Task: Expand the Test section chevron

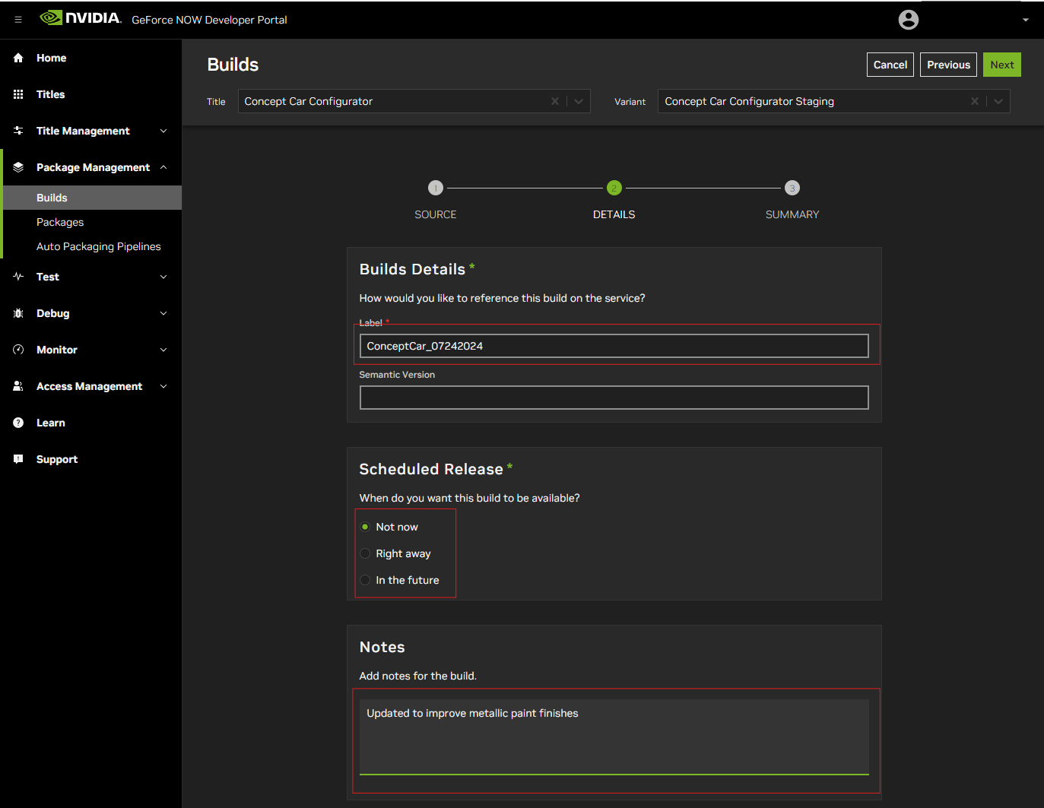Action: [163, 277]
